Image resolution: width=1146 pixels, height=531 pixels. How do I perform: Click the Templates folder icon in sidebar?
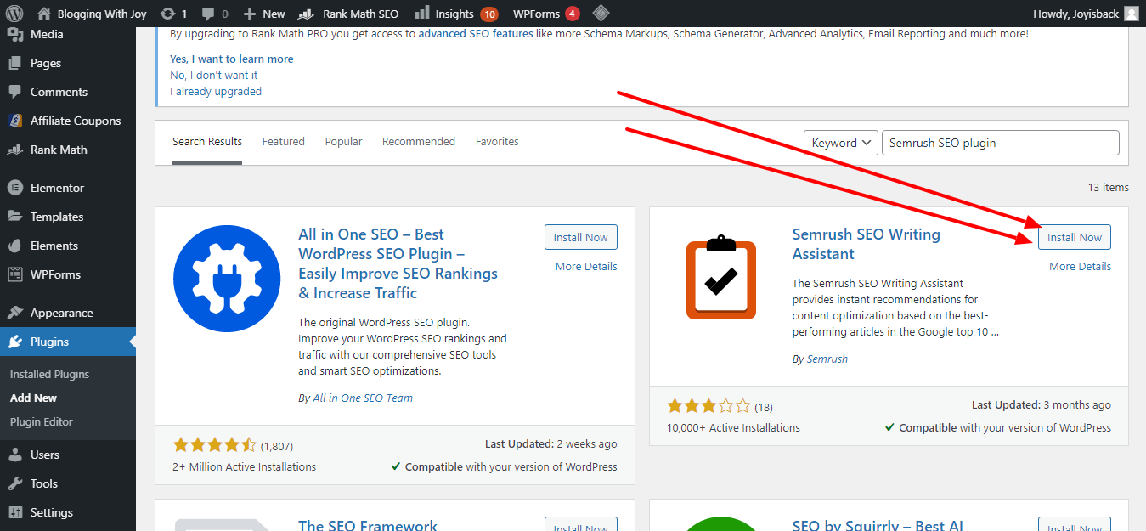(14, 217)
